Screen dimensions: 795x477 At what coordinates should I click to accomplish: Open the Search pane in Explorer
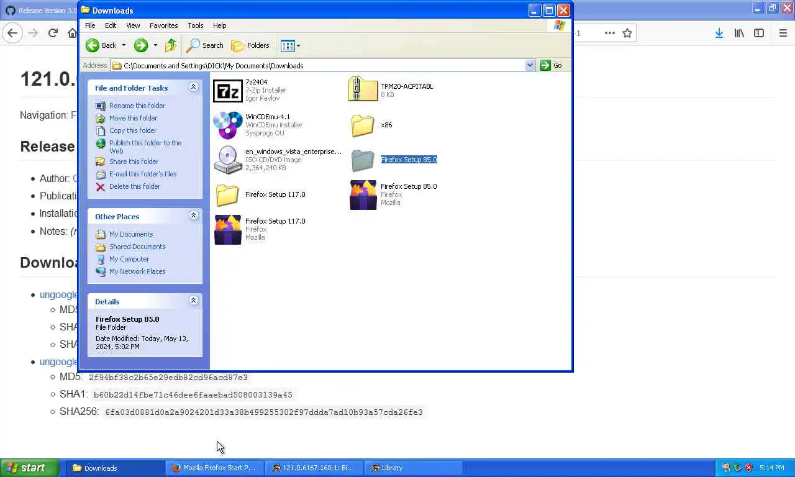pos(206,45)
